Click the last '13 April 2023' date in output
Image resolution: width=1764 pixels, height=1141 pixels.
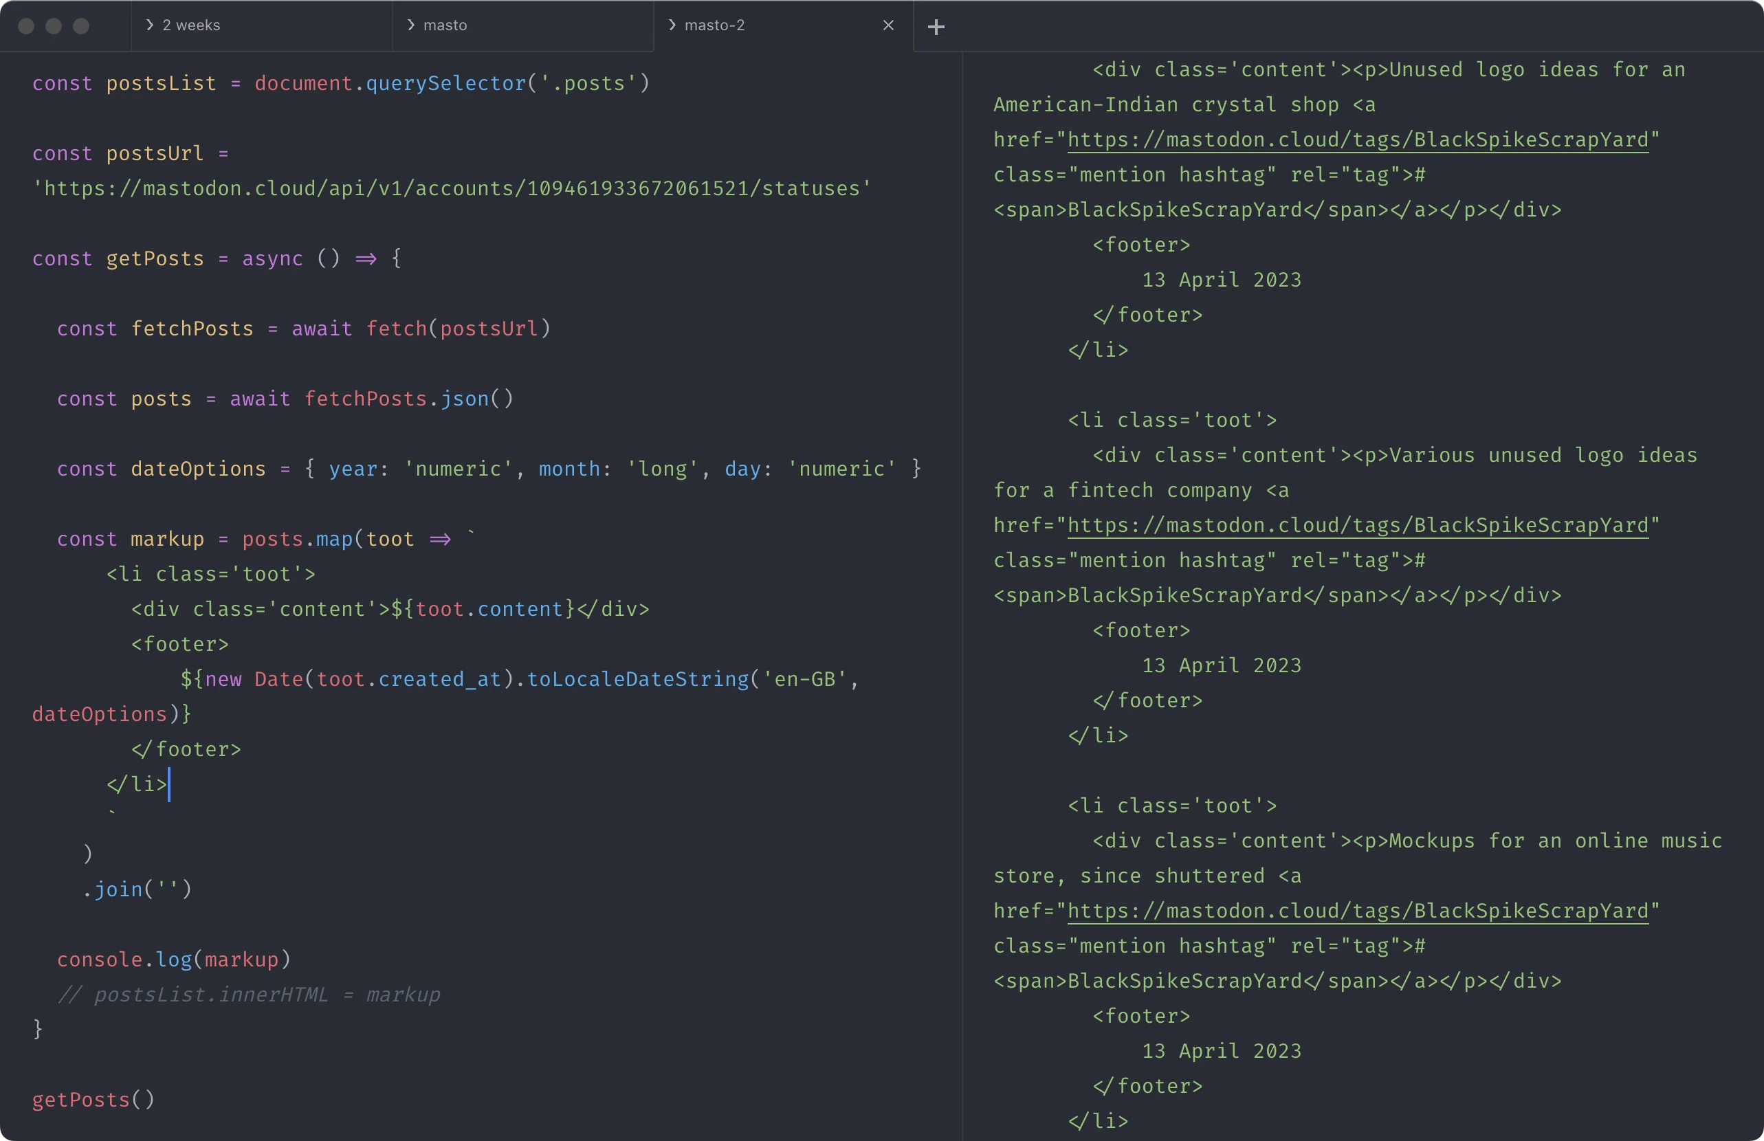(1222, 1052)
